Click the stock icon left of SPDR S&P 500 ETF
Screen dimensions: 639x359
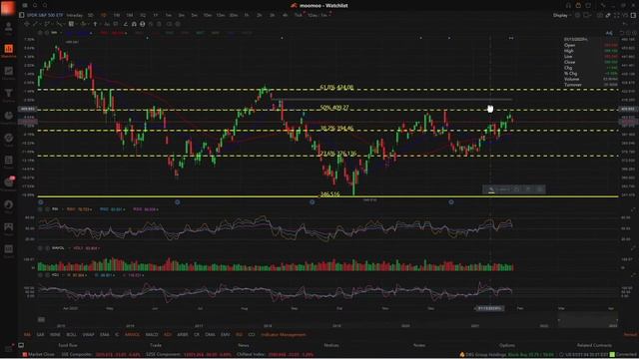(22, 15)
